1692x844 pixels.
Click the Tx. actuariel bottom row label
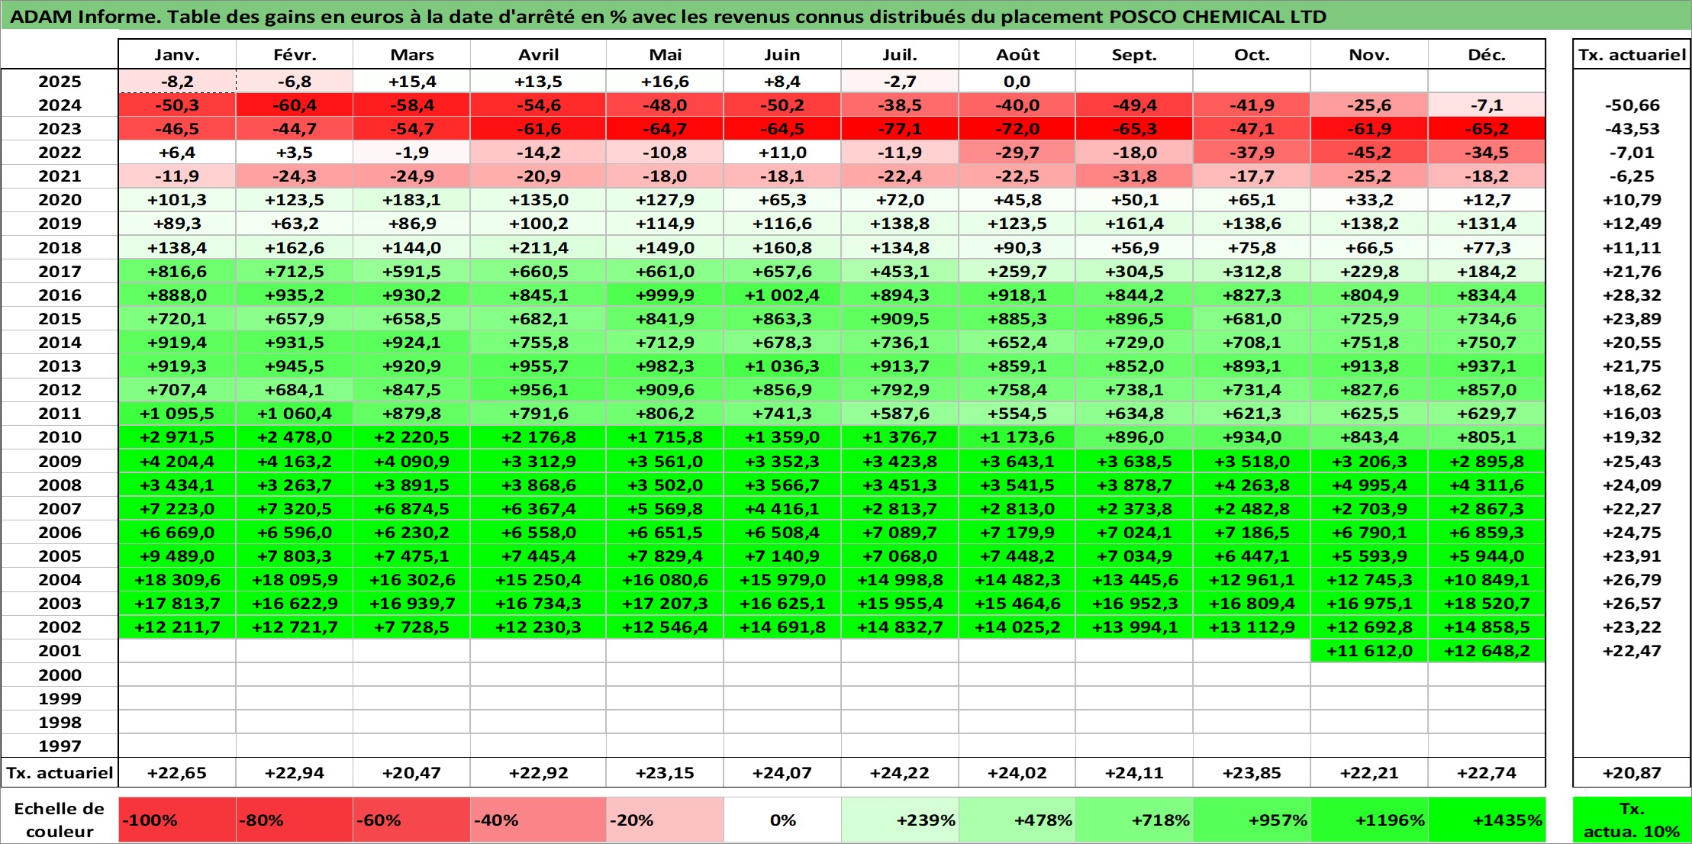click(60, 773)
